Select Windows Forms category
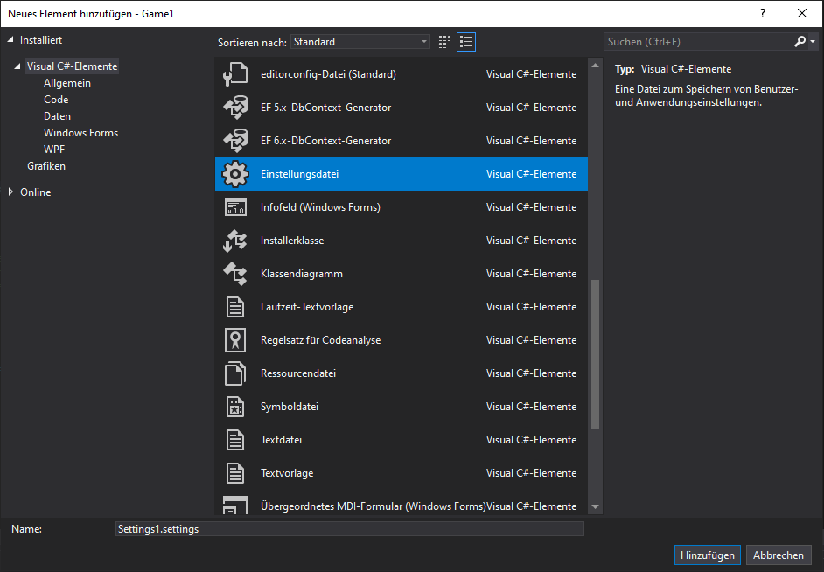 (x=80, y=133)
